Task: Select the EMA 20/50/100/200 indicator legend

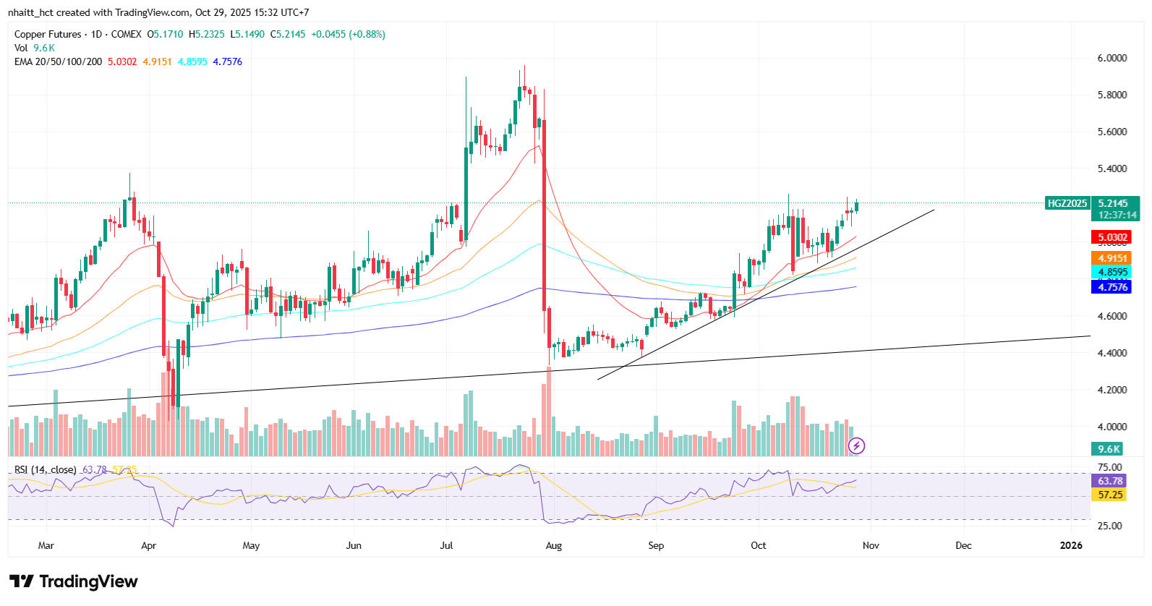Action: [58, 61]
